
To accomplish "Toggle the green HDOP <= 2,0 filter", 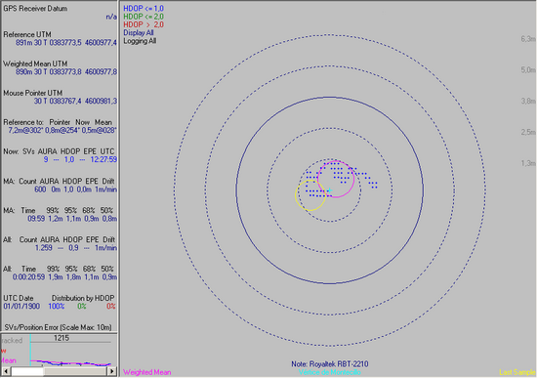I will pyautogui.click(x=144, y=17).
